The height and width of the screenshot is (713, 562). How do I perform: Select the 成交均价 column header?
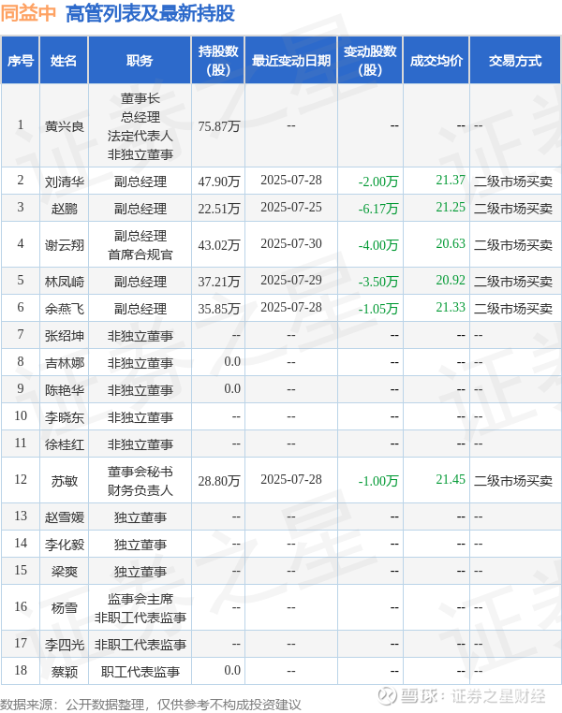coord(436,61)
